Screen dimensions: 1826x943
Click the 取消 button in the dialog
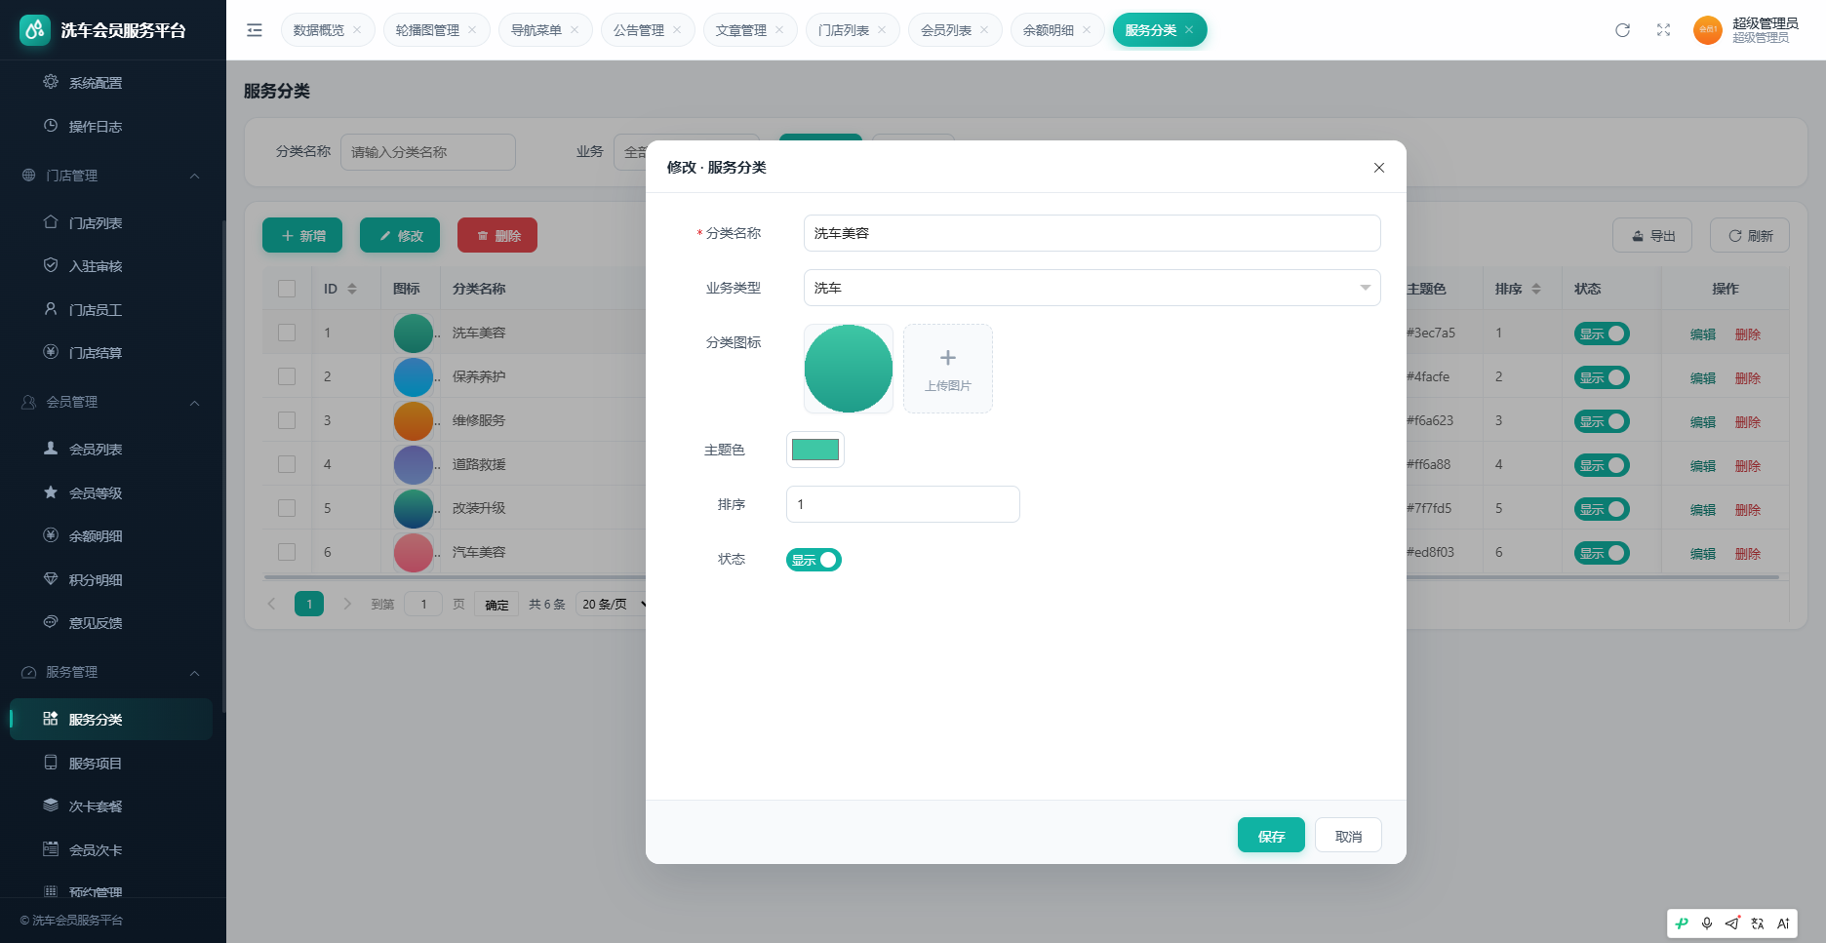[1348, 835]
